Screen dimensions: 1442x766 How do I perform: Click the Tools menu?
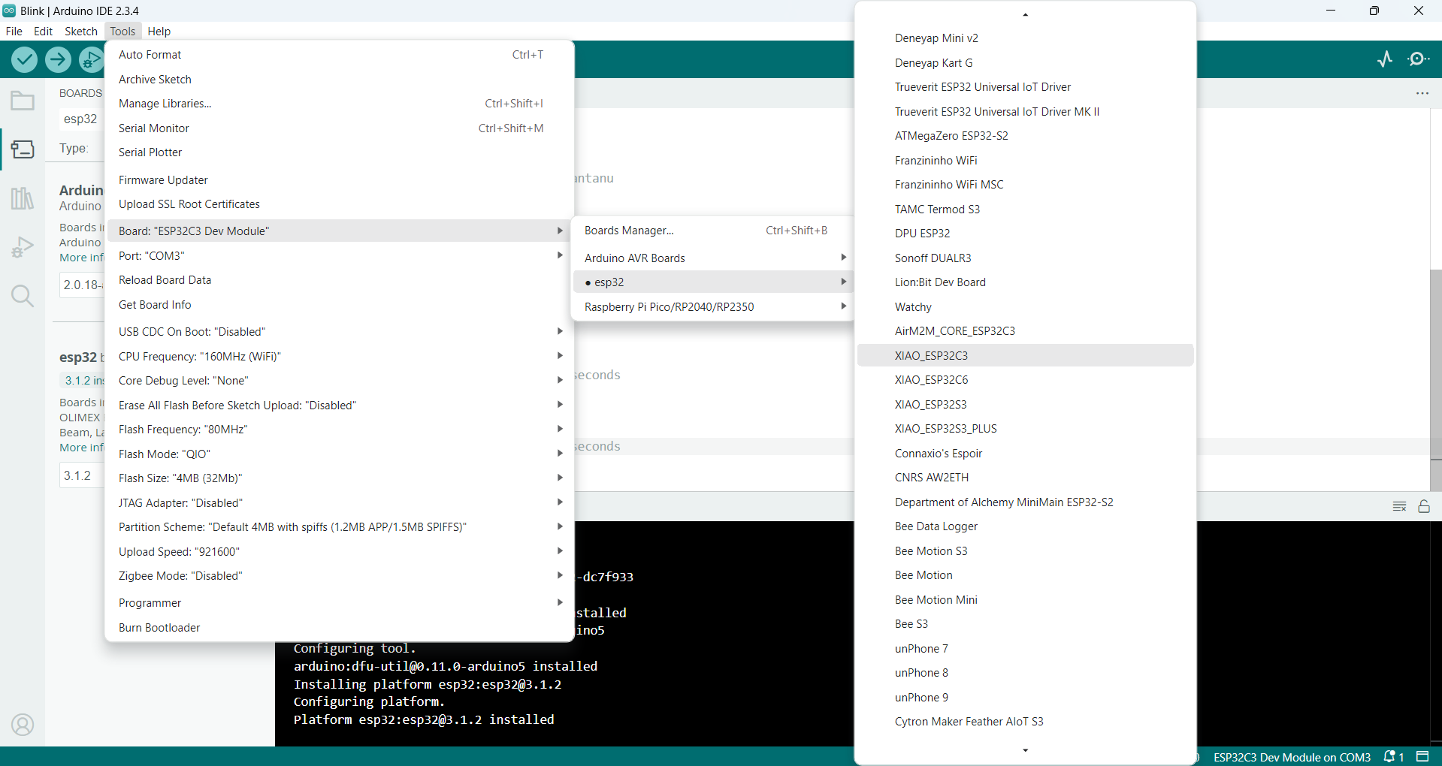click(122, 31)
